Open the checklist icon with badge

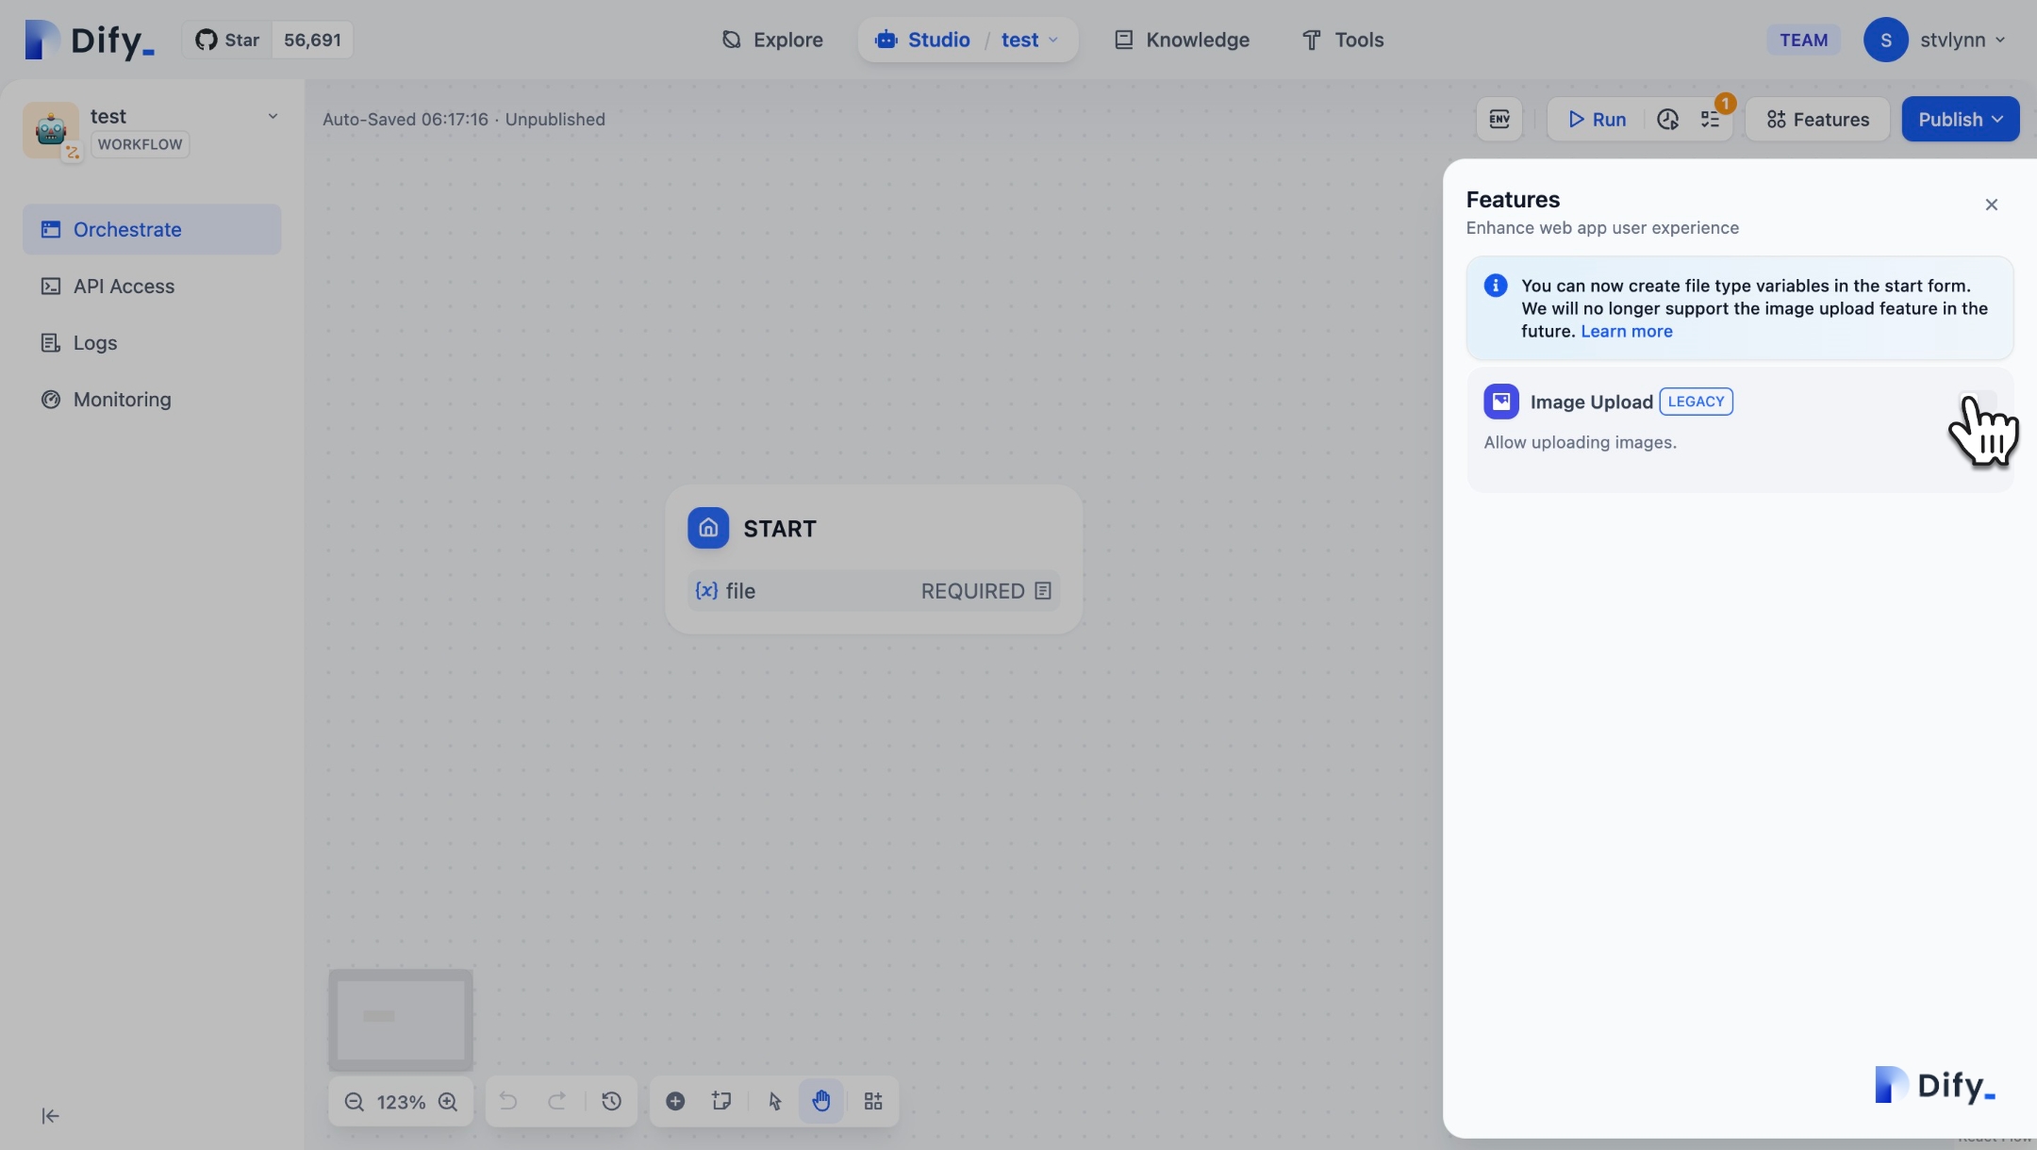click(1711, 119)
